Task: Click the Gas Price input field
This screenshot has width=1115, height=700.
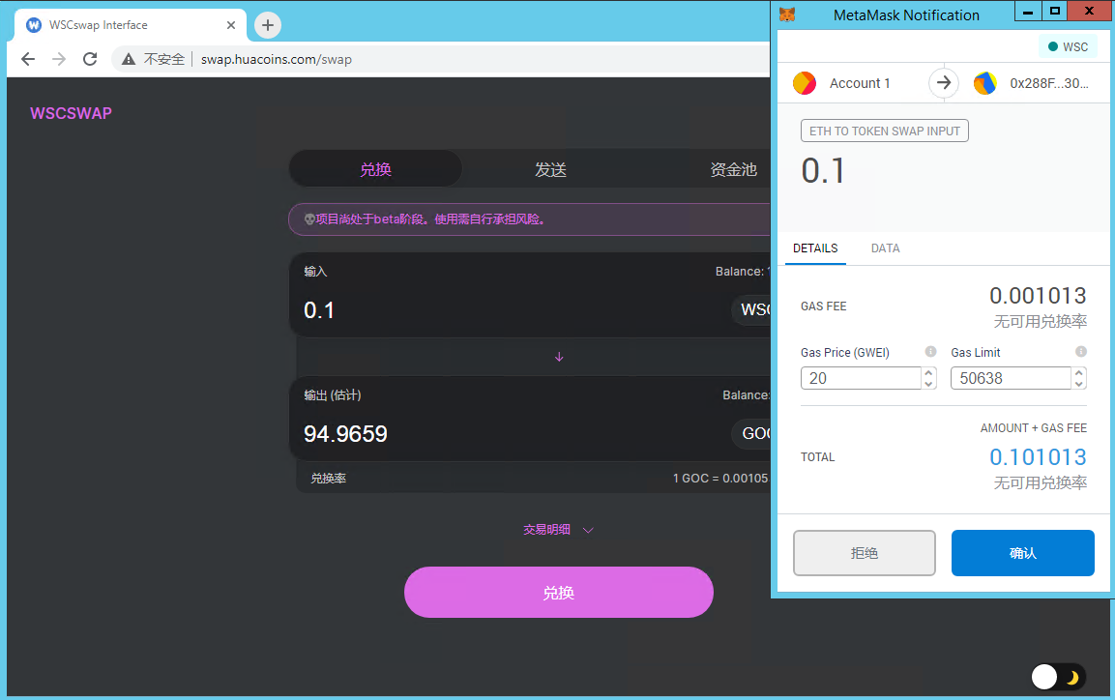Action: [x=861, y=378]
